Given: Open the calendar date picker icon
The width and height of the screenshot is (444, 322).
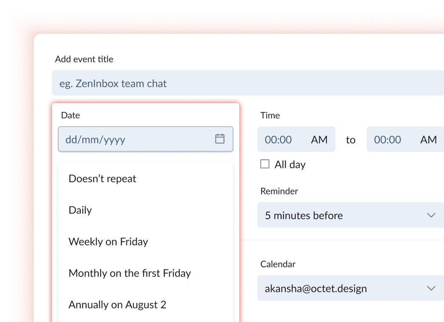Looking at the screenshot, I should tap(220, 139).
